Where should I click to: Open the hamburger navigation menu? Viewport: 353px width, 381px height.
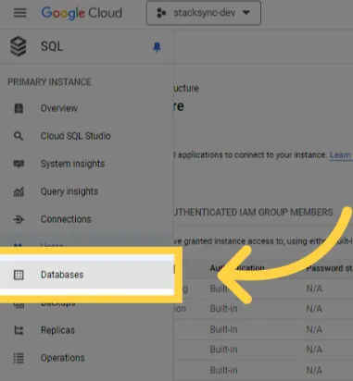click(x=19, y=13)
